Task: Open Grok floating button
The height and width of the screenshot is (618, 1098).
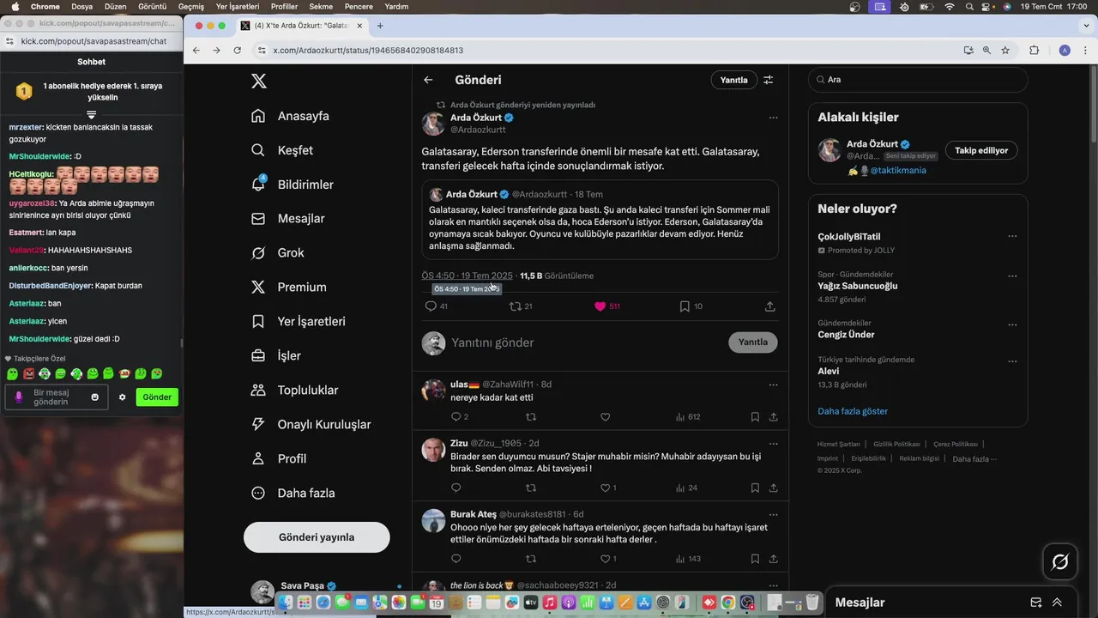Action: [x=1060, y=562]
